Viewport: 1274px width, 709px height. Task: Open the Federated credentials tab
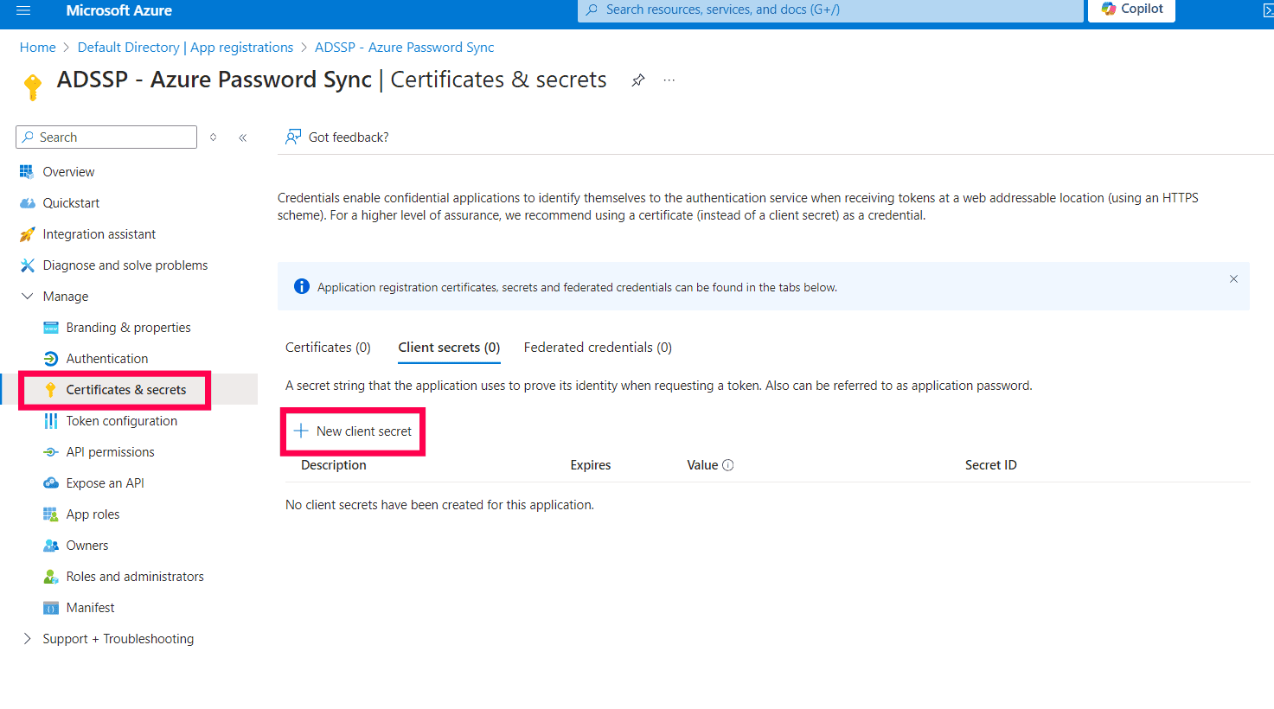(x=597, y=347)
